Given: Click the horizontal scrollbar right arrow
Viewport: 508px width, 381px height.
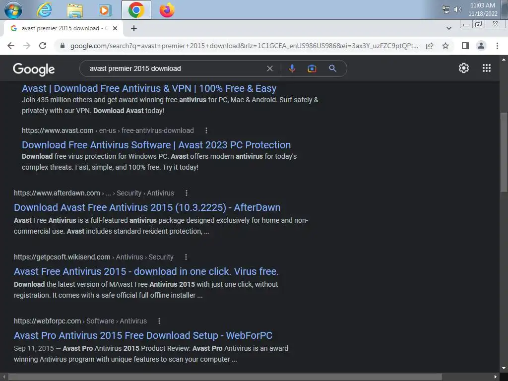Looking at the screenshot, I should [496, 377].
